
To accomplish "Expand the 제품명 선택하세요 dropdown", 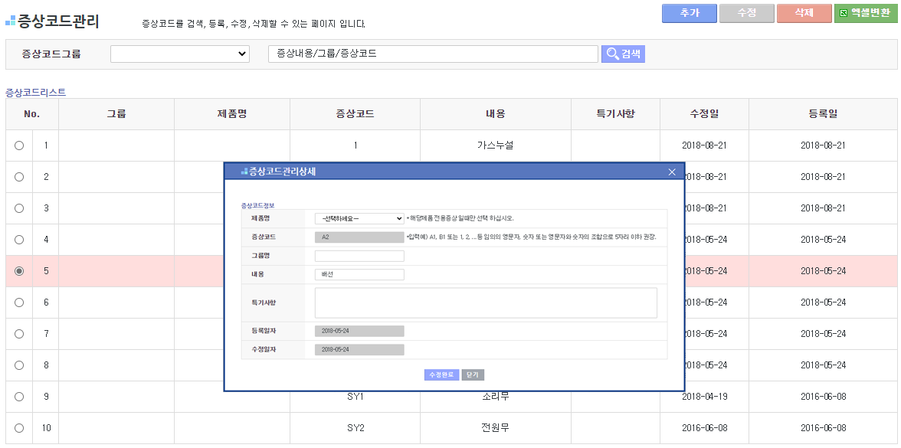I will pyautogui.click(x=359, y=218).
